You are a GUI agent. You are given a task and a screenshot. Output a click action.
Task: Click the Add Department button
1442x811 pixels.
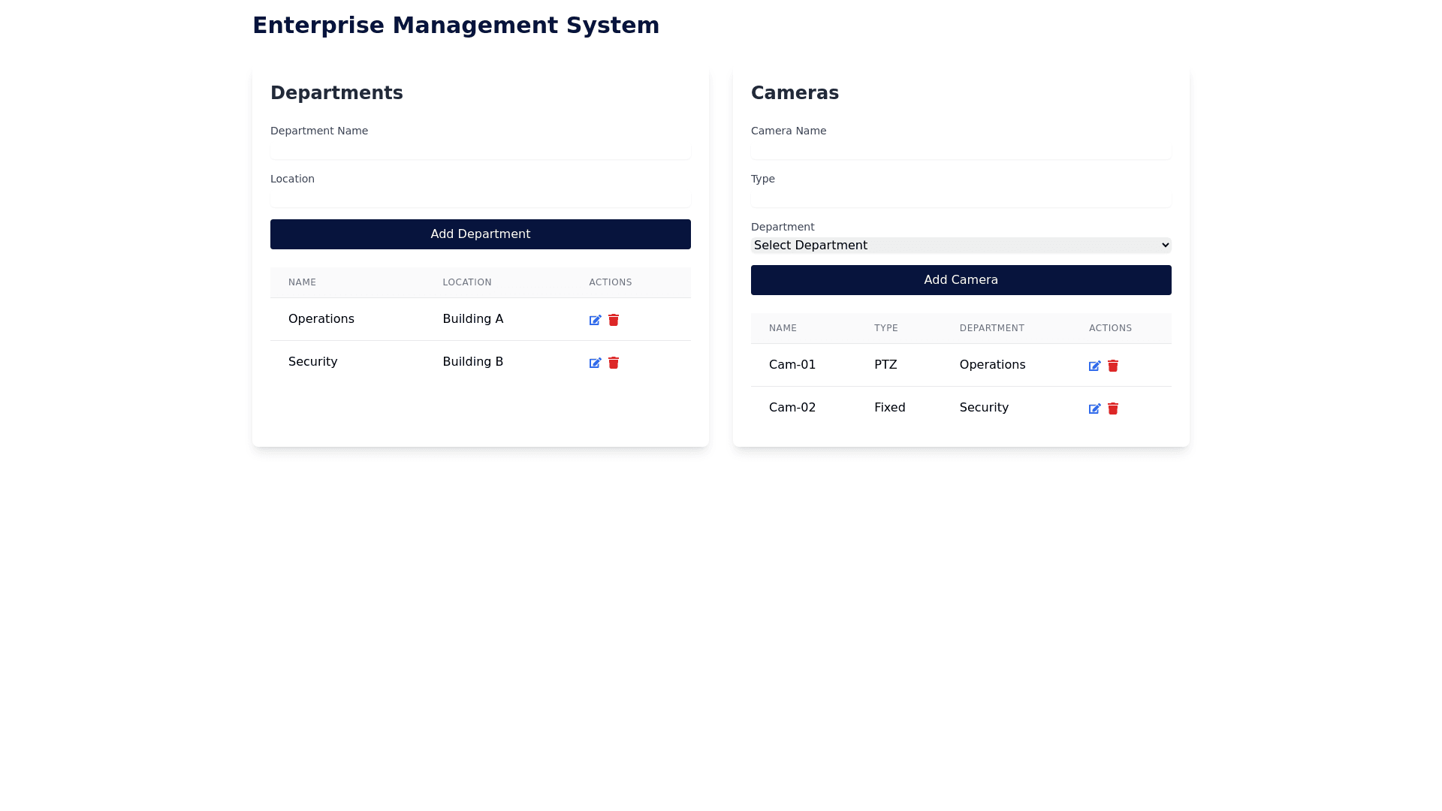pos(480,234)
